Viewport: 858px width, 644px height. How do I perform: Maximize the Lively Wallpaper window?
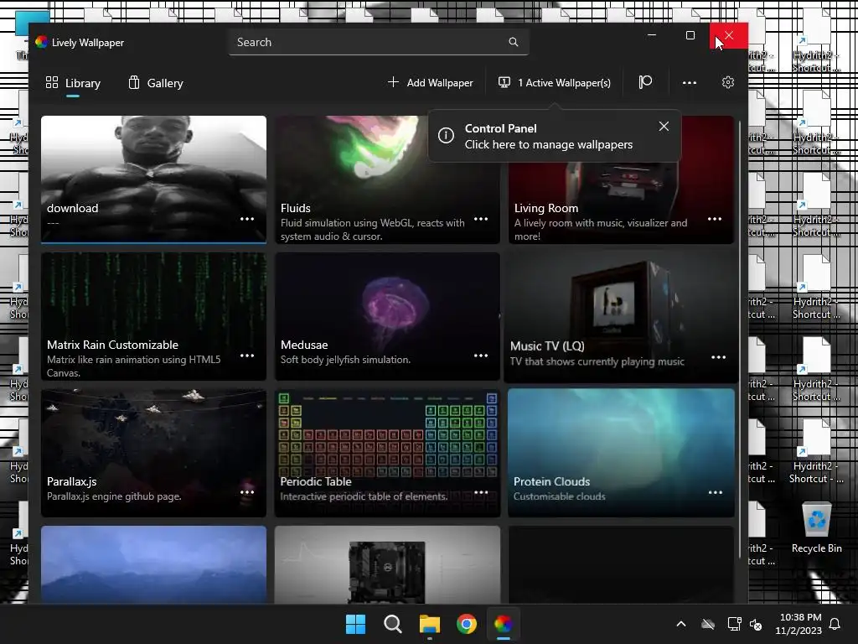690,35
